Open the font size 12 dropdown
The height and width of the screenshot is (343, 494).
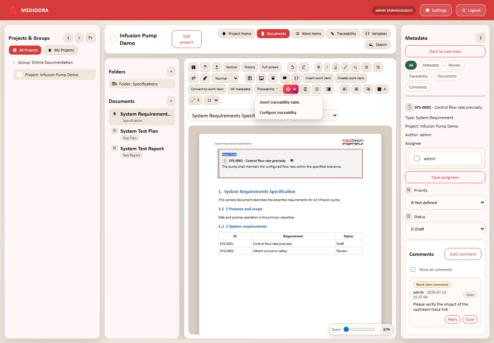(x=211, y=100)
